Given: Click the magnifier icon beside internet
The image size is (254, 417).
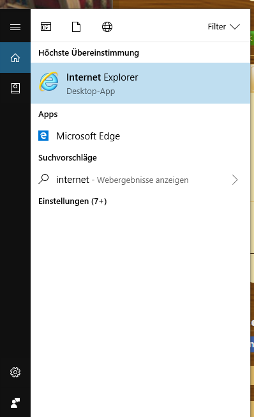Looking at the screenshot, I should [43, 179].
